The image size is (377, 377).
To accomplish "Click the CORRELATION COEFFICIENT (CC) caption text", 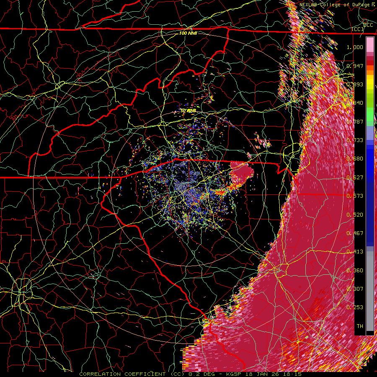I will (x=132, y=374).
